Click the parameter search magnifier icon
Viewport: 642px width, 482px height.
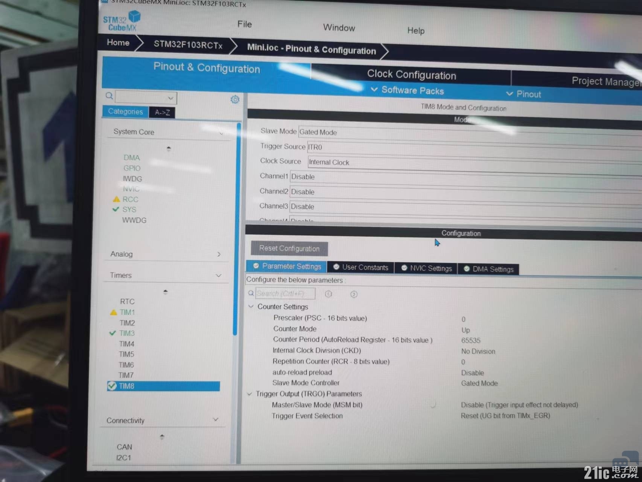pos(251,293)
